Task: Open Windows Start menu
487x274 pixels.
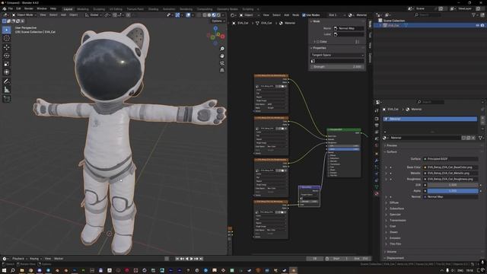Action: [4, 271]
